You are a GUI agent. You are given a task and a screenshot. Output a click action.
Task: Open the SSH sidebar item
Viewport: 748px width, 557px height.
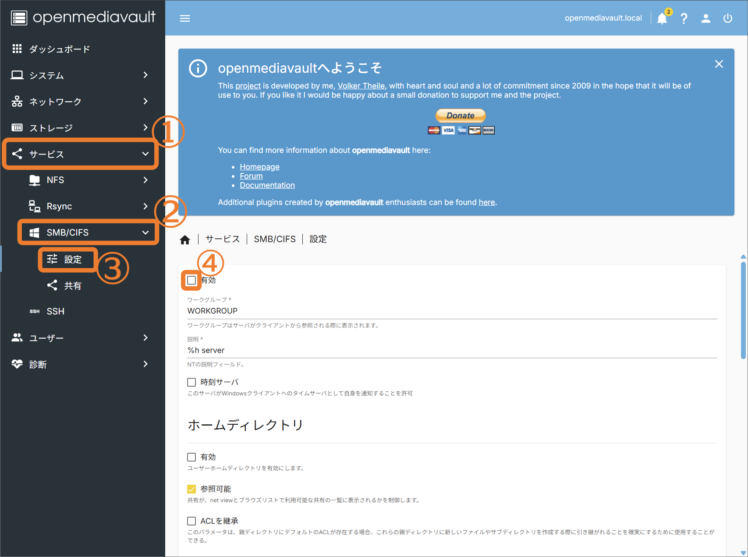82,311
